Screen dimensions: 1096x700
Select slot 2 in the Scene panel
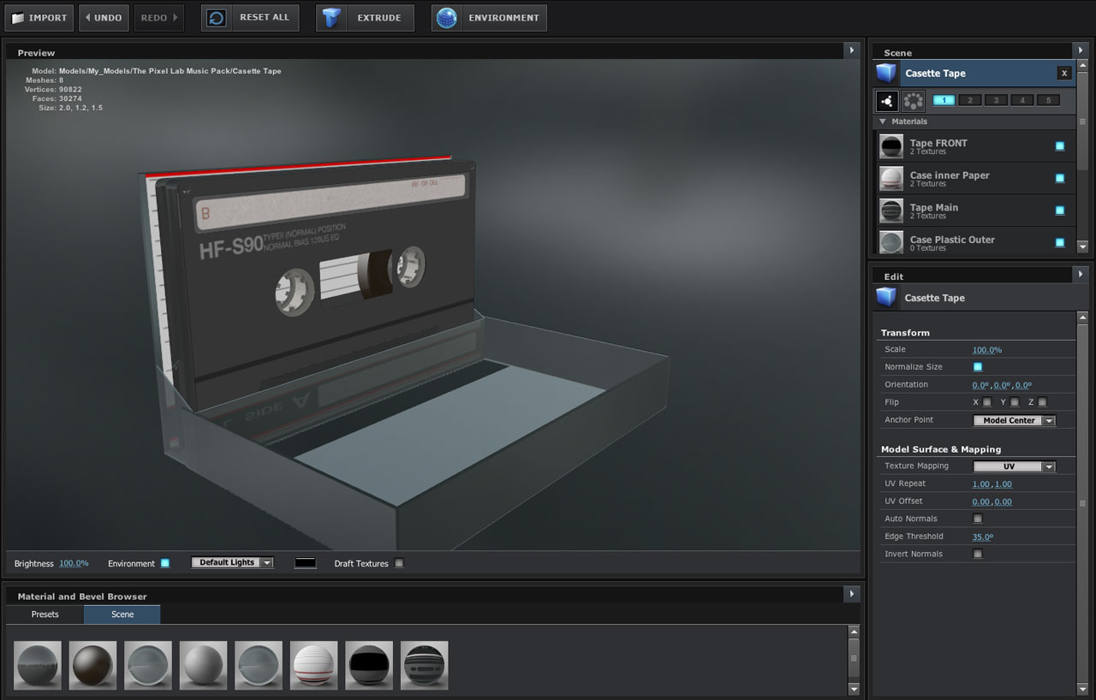click(x=970, y=100)
